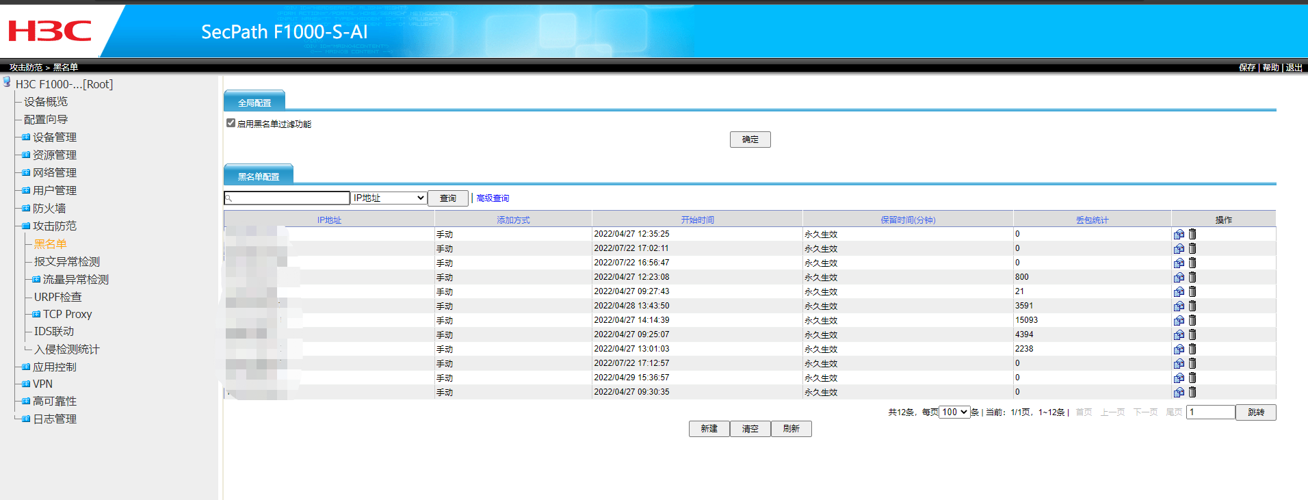Edit the entry with 15093 dropped packets
1308x500 pixels.
click(1179, 321)
